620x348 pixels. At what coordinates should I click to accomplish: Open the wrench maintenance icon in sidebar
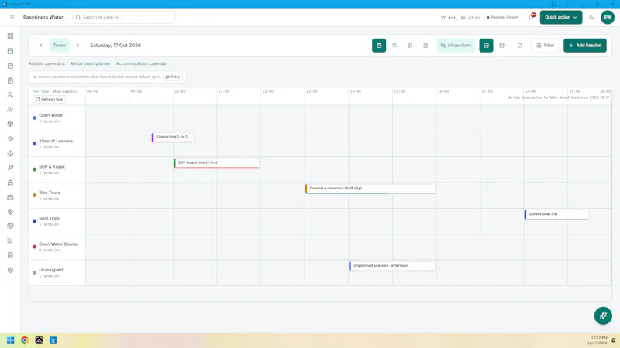[x=10, y=168]
